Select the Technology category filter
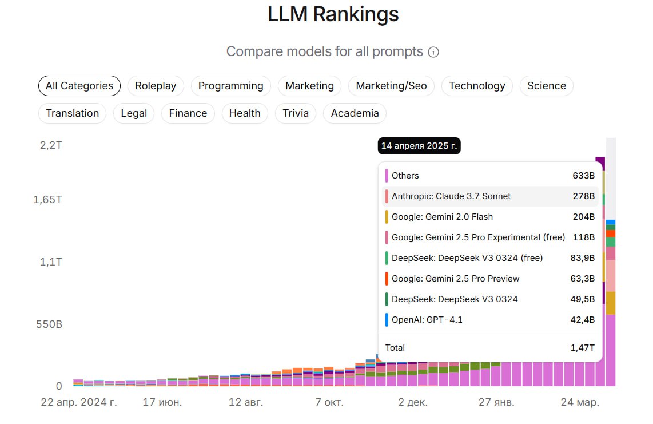Image resolution: width=653 pixels, height=424 pixels. pyautogui.click(x=477, y=86)
